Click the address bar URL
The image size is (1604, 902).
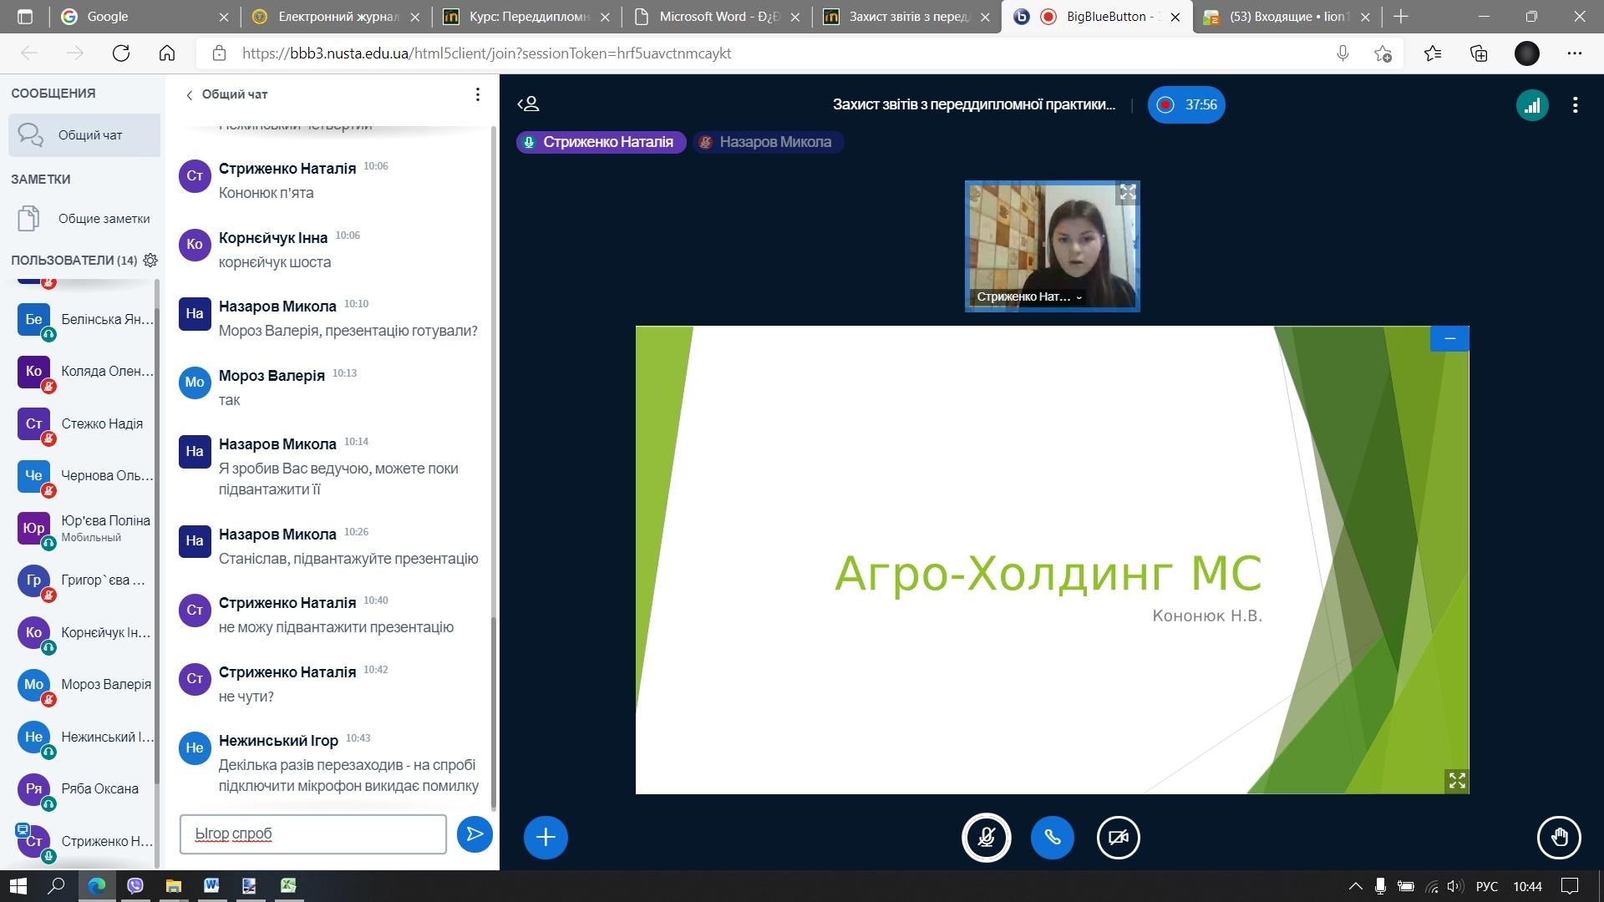coord(487,53)
